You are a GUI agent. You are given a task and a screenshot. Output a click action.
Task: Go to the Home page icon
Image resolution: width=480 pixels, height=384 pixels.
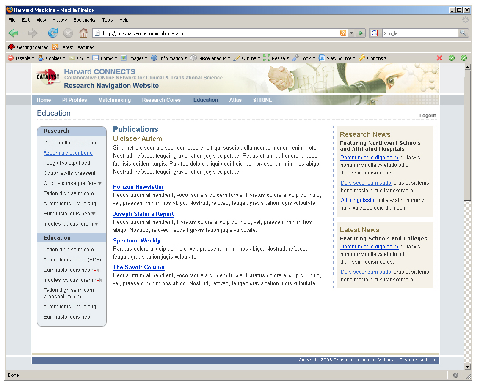coord(83,33)
